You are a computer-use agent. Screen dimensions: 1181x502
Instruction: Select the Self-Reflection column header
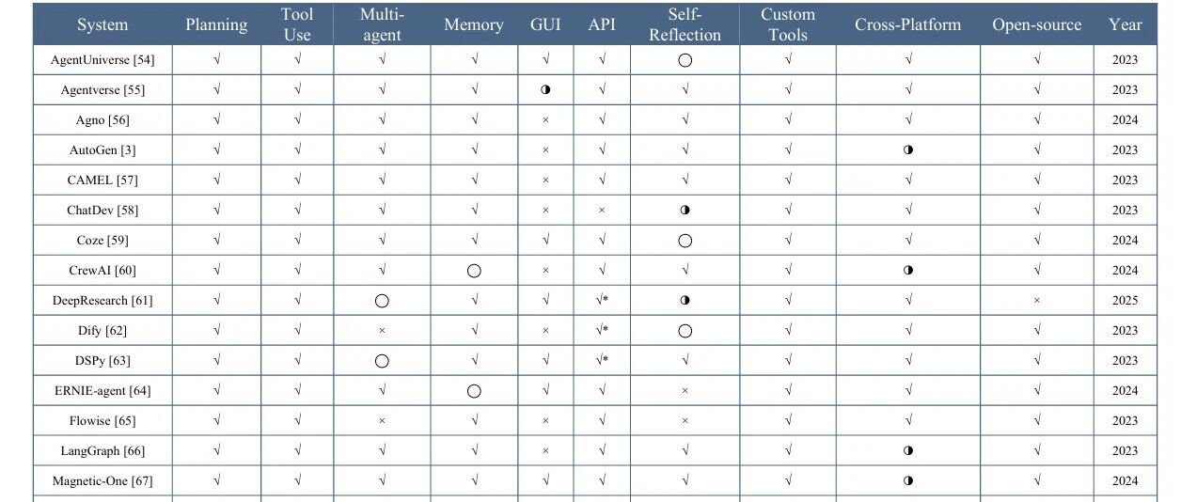(x=685, y=24)
